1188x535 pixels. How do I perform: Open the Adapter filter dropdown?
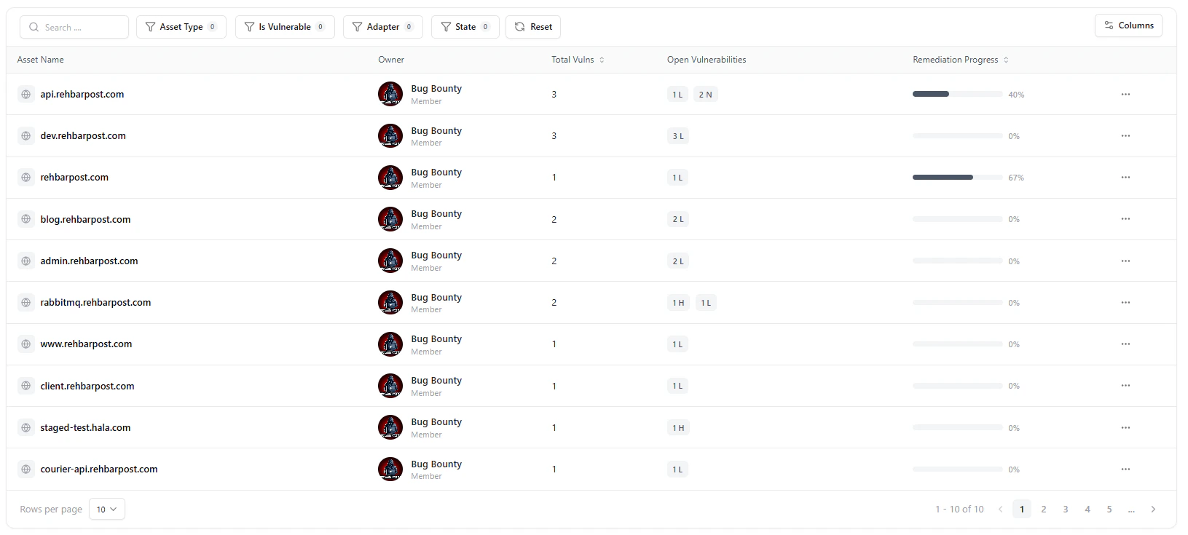point(383,26)
